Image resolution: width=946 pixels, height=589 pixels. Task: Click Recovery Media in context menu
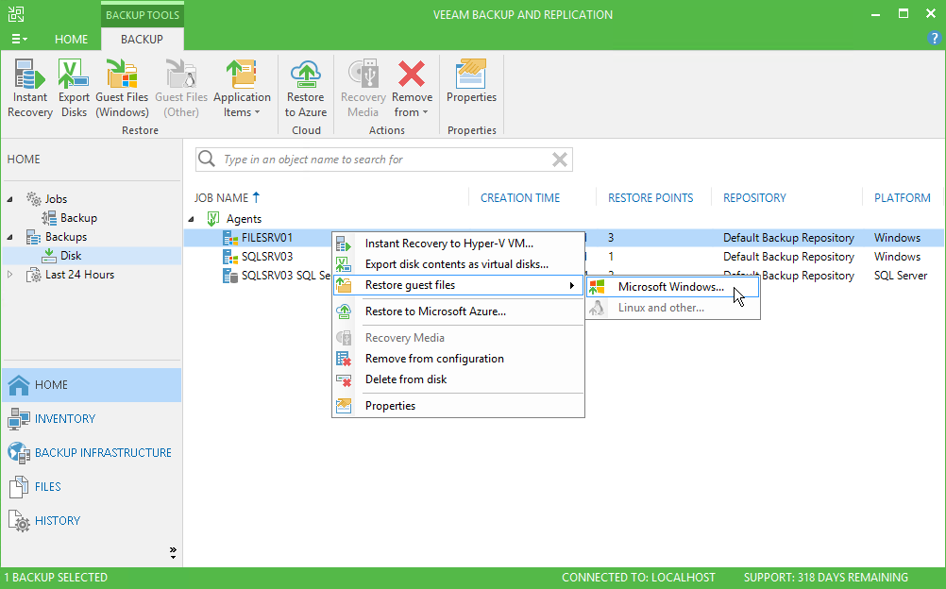click(x=459, y=338)
